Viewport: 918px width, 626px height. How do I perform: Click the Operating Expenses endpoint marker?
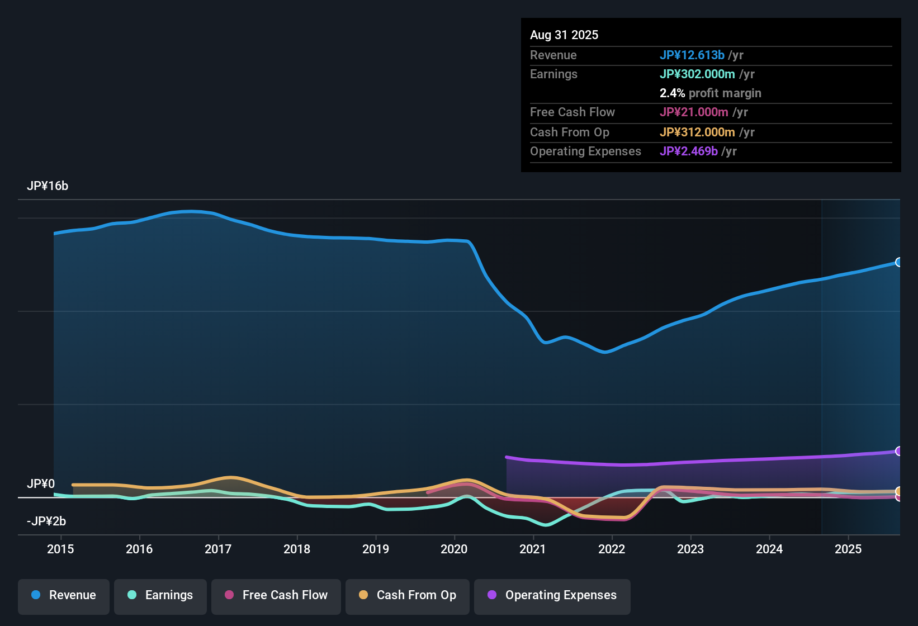[899, 450]
